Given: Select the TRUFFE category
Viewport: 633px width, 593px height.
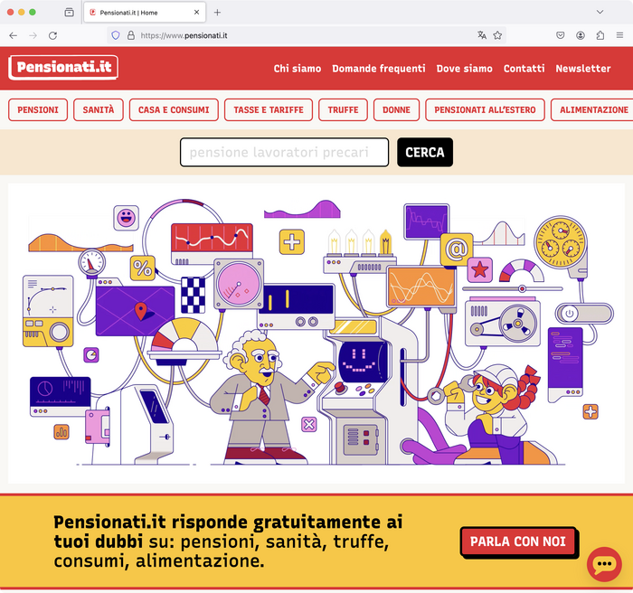Looking at the screenshot, I should click(343, 109).
